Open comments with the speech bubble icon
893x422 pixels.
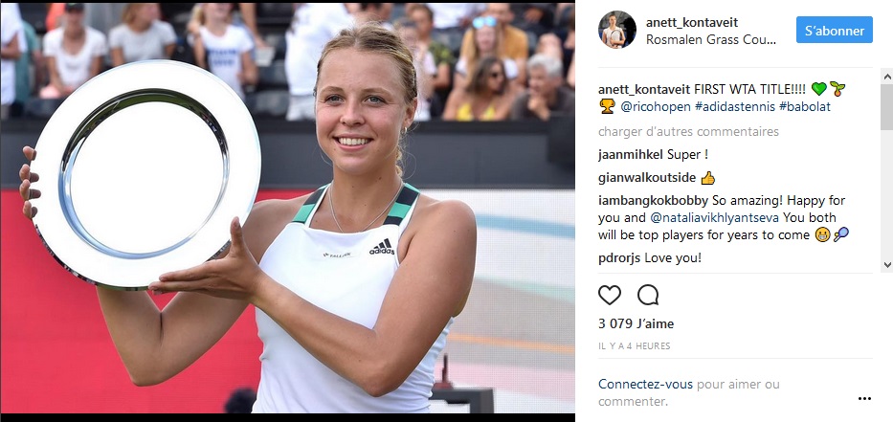648,295
